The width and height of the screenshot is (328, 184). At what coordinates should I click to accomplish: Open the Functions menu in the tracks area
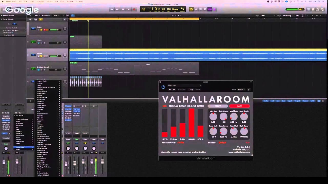tap(46, 16)
